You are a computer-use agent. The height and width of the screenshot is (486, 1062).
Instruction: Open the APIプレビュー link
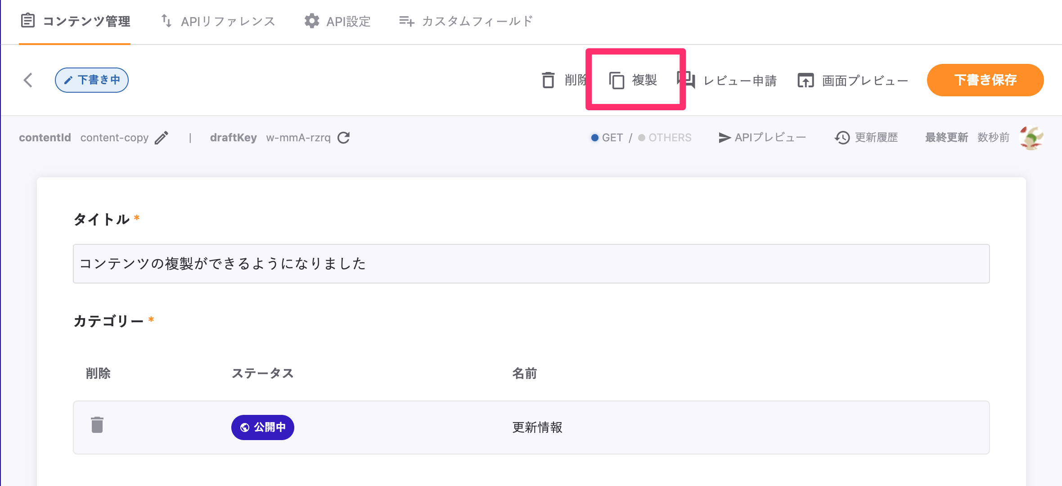pos(762,138)
